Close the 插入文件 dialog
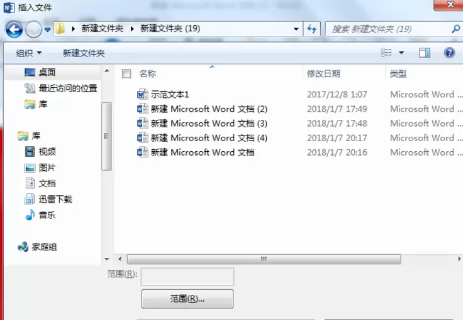This screenshot has height=320, width=463. [x=449, y=5]
